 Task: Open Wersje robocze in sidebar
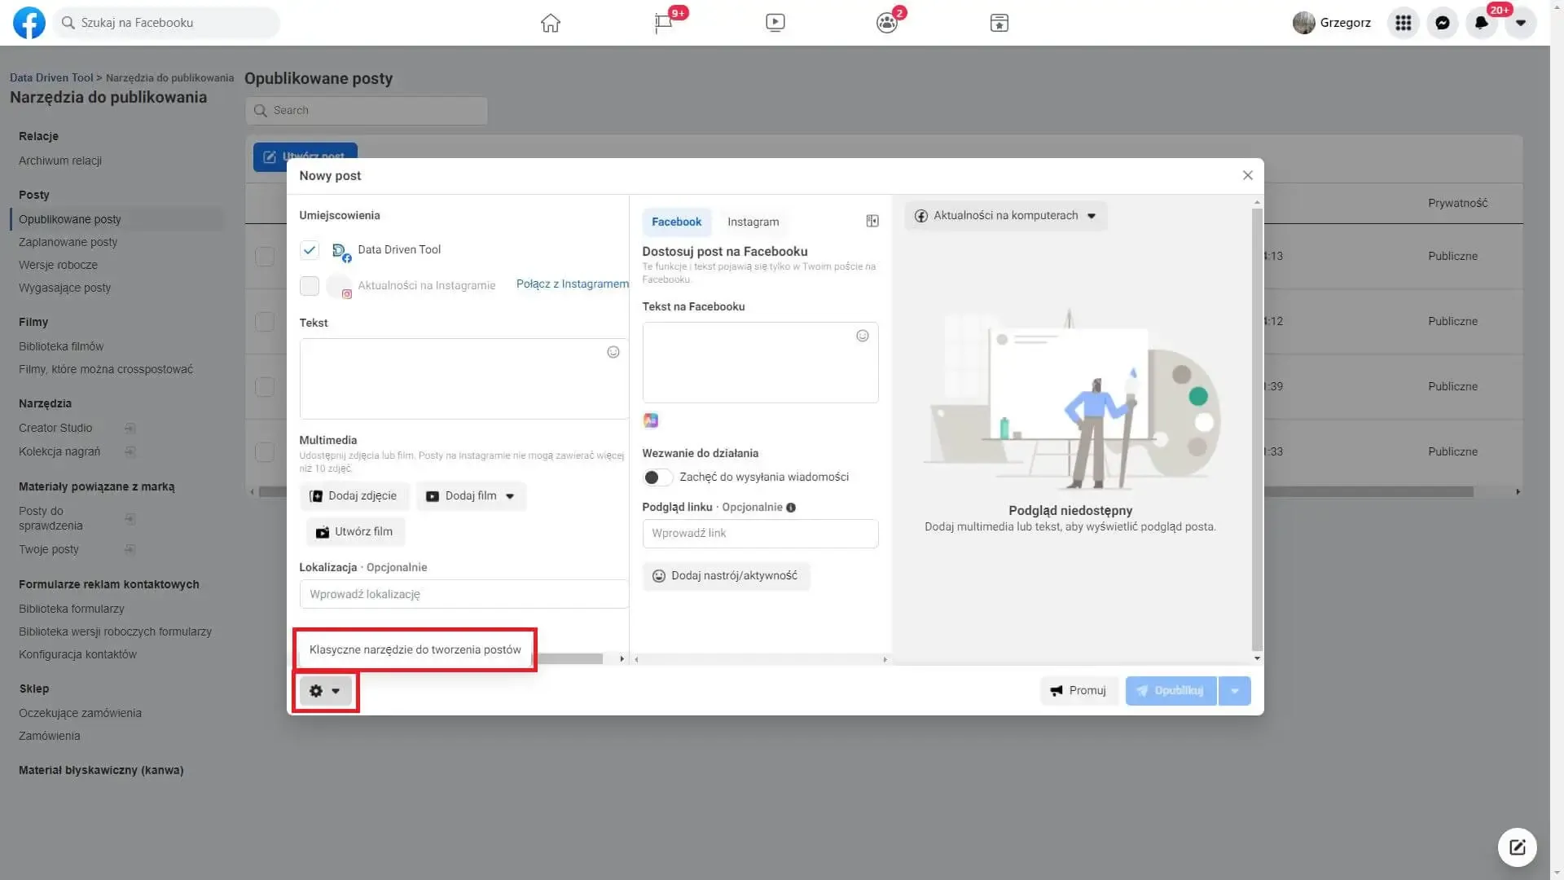click(59, 265)
